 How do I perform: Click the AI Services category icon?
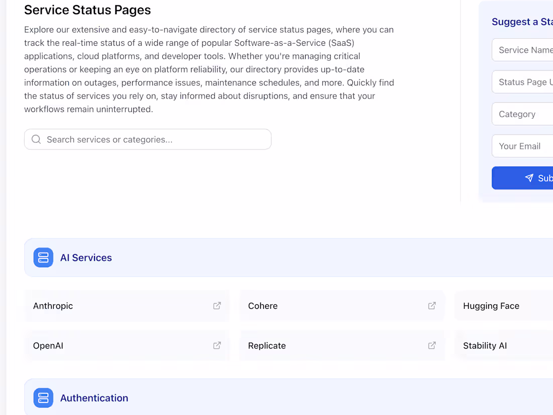coord(43,257)
